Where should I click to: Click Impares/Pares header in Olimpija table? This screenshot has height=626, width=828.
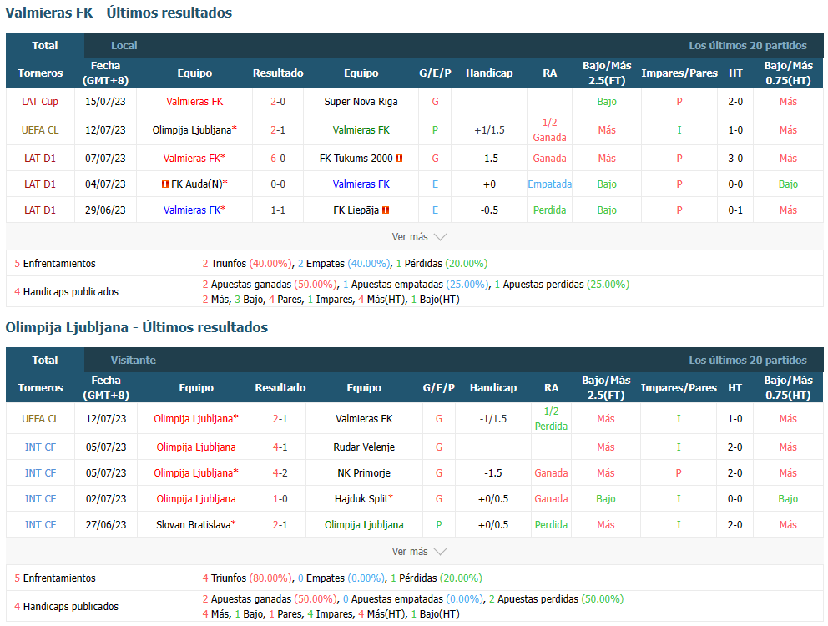coord(679,388)
